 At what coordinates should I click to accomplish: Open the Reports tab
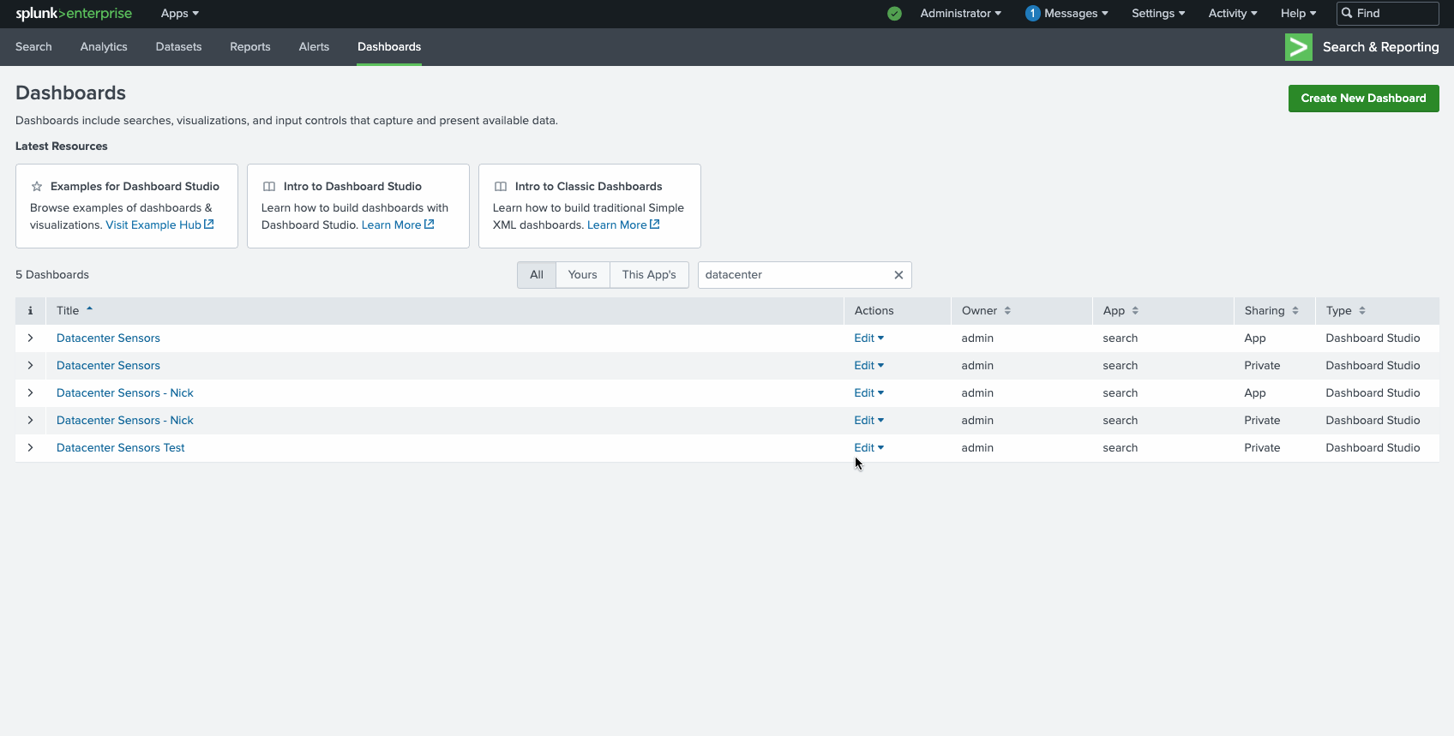(249, 47)
